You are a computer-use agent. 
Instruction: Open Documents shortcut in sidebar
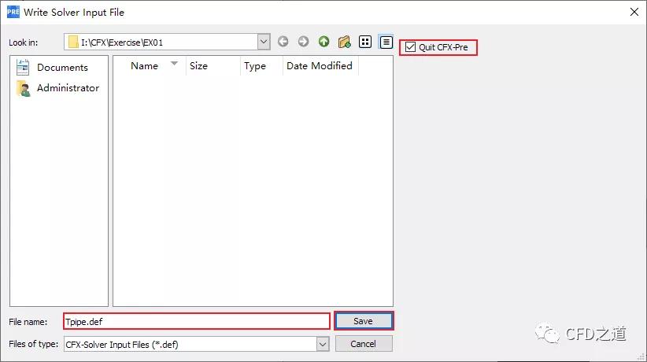coord(52,67)
